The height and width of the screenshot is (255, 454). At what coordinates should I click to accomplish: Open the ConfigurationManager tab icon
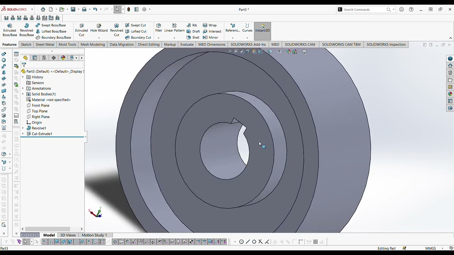click(44, 58)
